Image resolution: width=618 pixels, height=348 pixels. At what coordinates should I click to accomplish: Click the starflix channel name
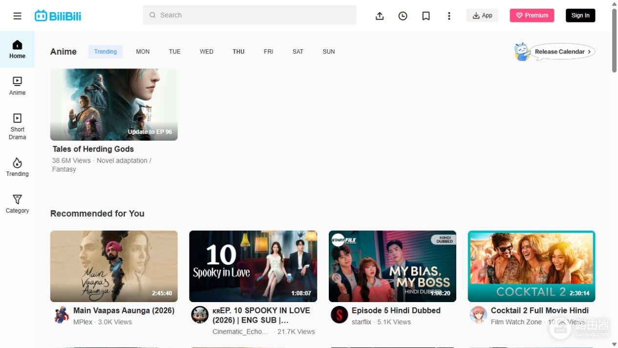tap(362, 322)
